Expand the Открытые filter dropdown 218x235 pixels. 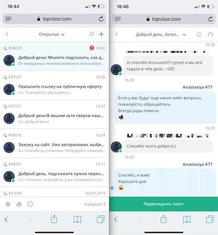(x=52, y=34)
